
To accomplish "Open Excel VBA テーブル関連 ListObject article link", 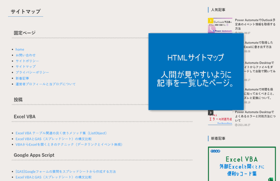I will 61,133.
